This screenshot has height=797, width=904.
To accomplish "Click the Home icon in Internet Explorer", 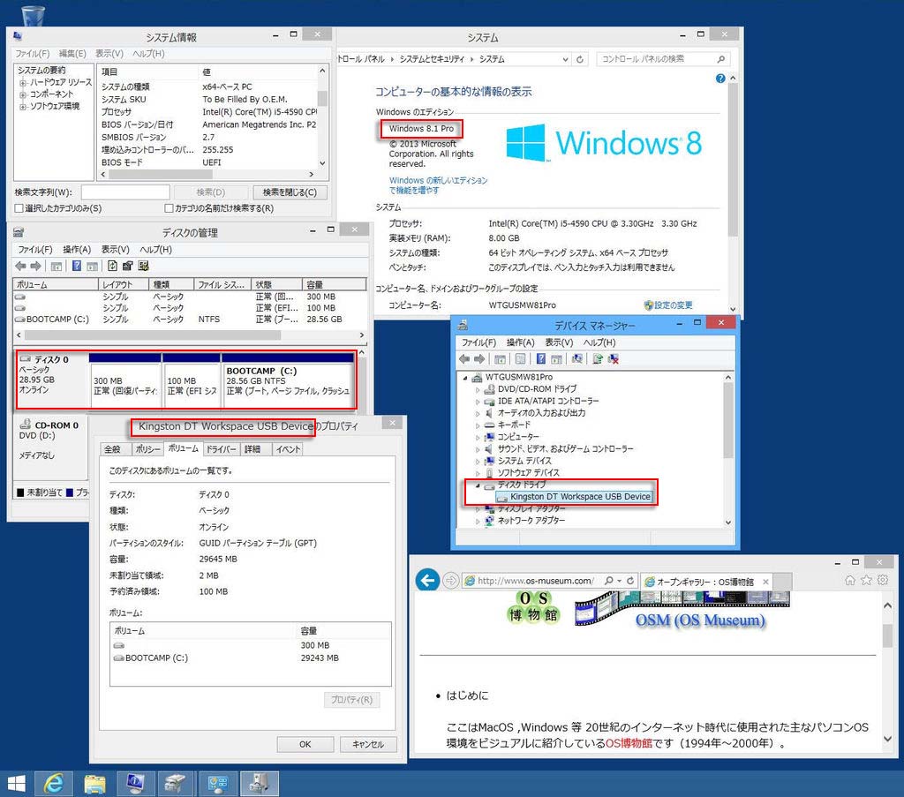I will tap(850, 580).
